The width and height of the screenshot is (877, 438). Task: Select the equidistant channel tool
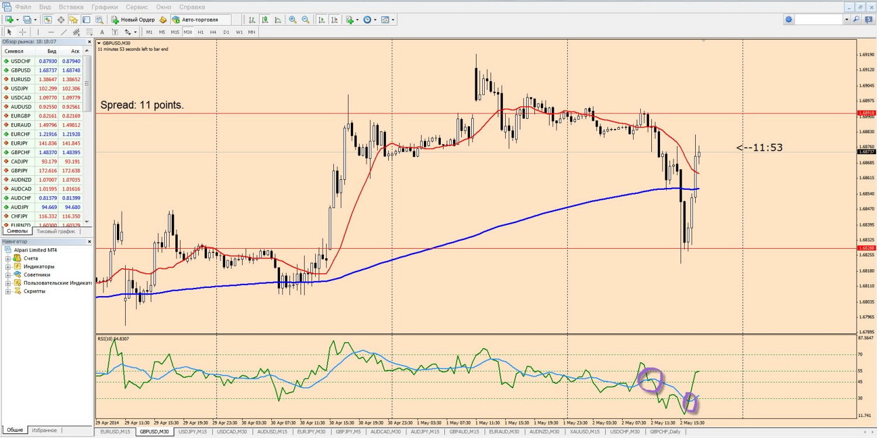coord(76,32)
